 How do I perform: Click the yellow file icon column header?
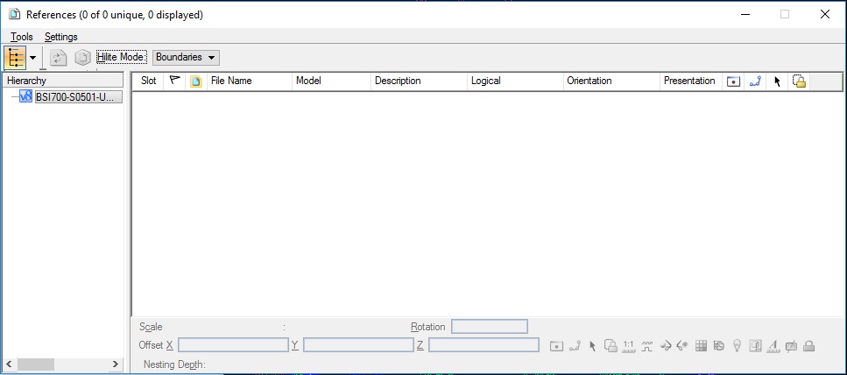coord(196,81)
